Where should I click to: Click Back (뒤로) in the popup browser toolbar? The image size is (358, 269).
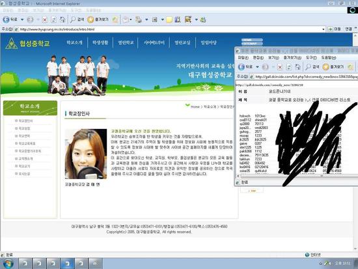click(245, 66)
